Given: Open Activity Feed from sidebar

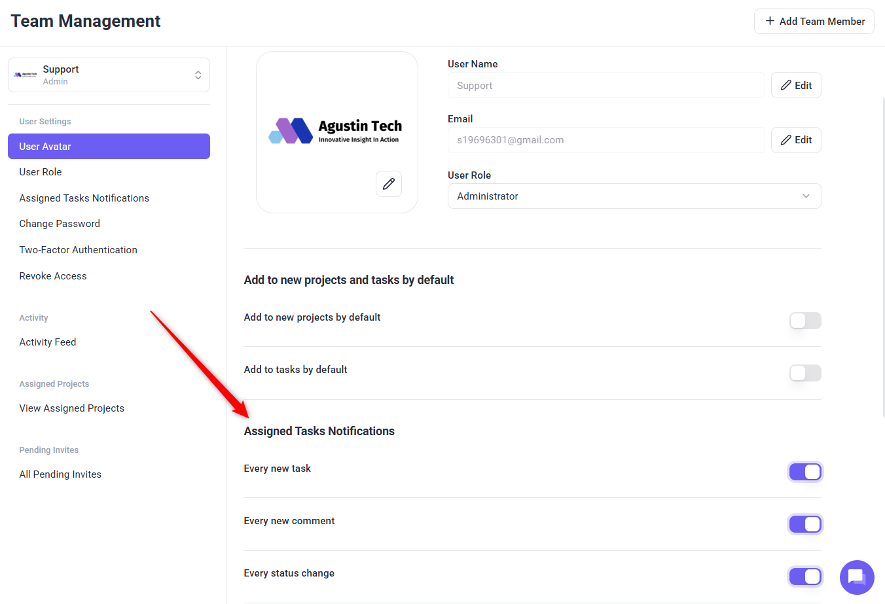Looking at the screenshot, I should pos(48,342).
